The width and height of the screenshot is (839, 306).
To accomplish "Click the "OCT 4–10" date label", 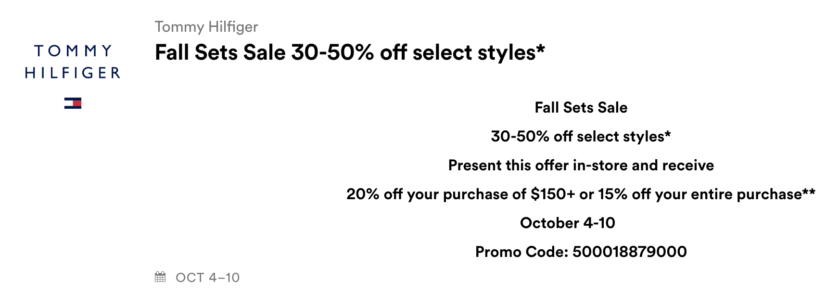I will coord(207,278).
